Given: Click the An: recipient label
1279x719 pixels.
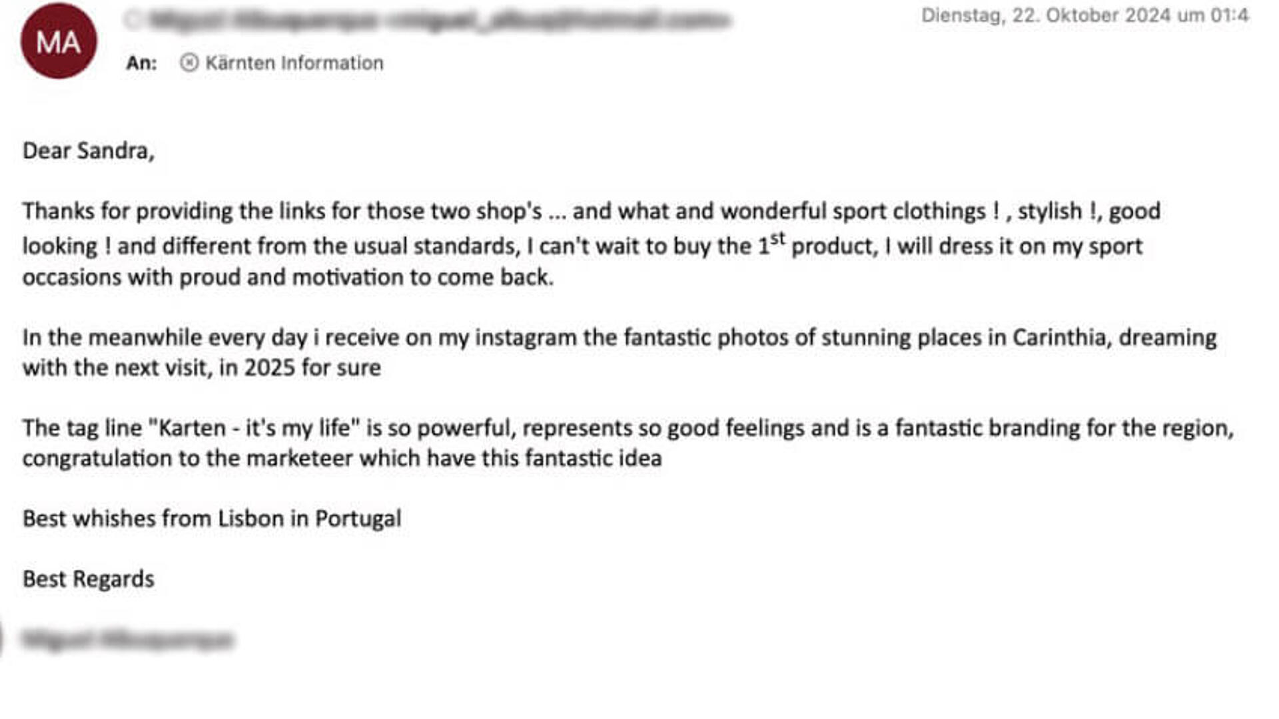Looking at the screenshot, I should click(x=141, y=63).
